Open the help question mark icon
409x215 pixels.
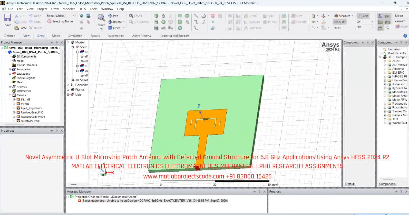coord(405,36)
